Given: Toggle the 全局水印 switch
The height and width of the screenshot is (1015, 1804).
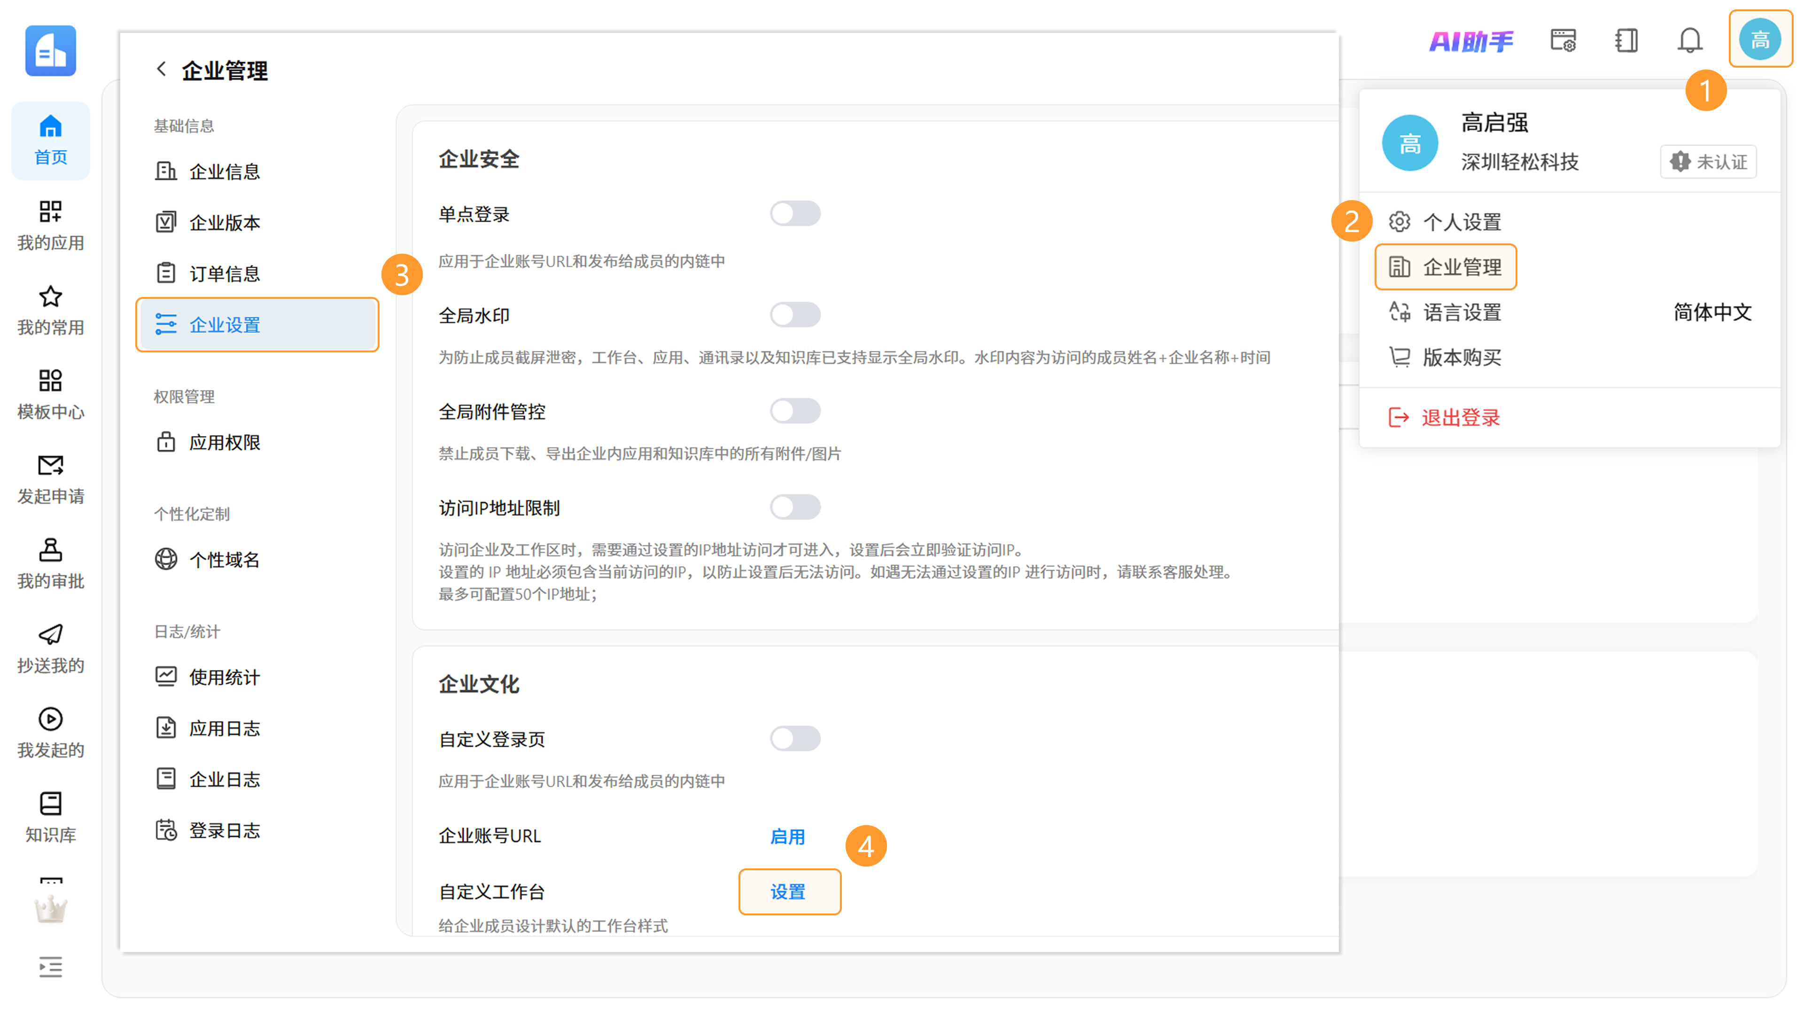Looking at the screenshot, I should click(795, 314).
